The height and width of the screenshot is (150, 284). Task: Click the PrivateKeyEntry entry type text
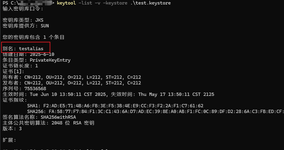(x=50, y=60)
